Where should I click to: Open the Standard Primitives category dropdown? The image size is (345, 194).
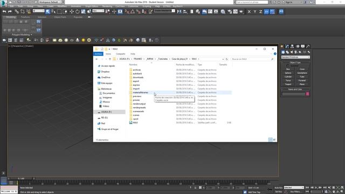point(295,57)
